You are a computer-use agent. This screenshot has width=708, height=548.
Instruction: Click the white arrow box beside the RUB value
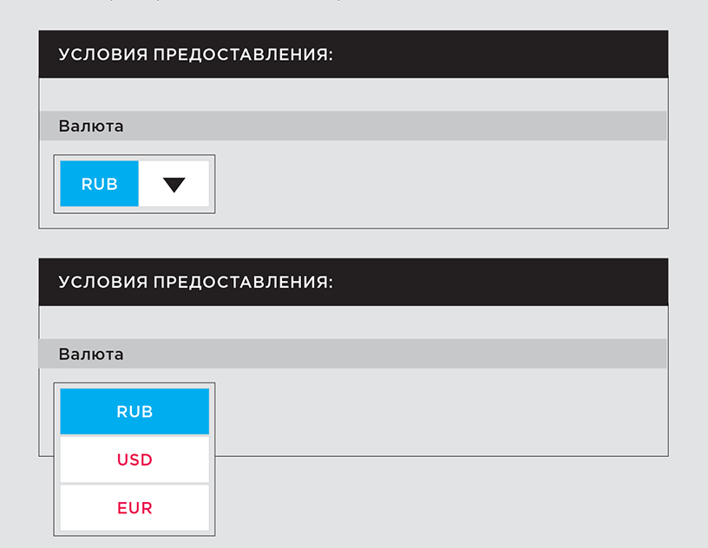tap(174, 184)
